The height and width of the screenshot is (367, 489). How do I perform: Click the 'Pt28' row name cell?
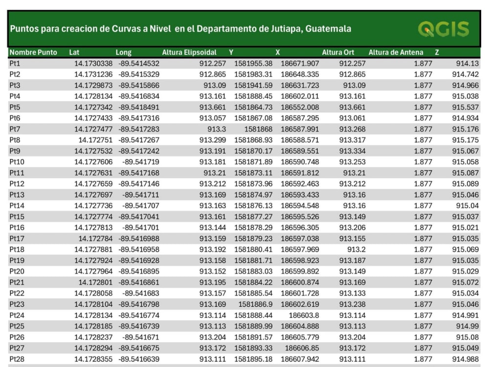17,359
